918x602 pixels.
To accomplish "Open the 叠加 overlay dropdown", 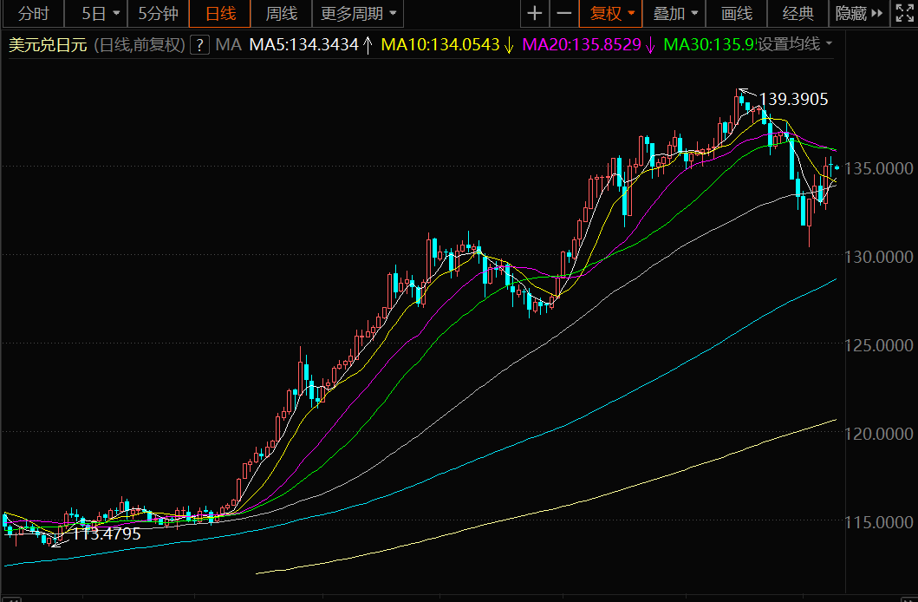I will [x=674, y=14].
